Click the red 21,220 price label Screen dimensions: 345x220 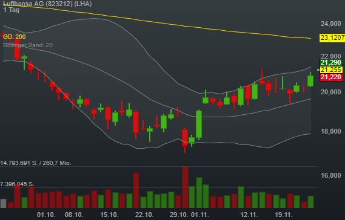[331, 77]
